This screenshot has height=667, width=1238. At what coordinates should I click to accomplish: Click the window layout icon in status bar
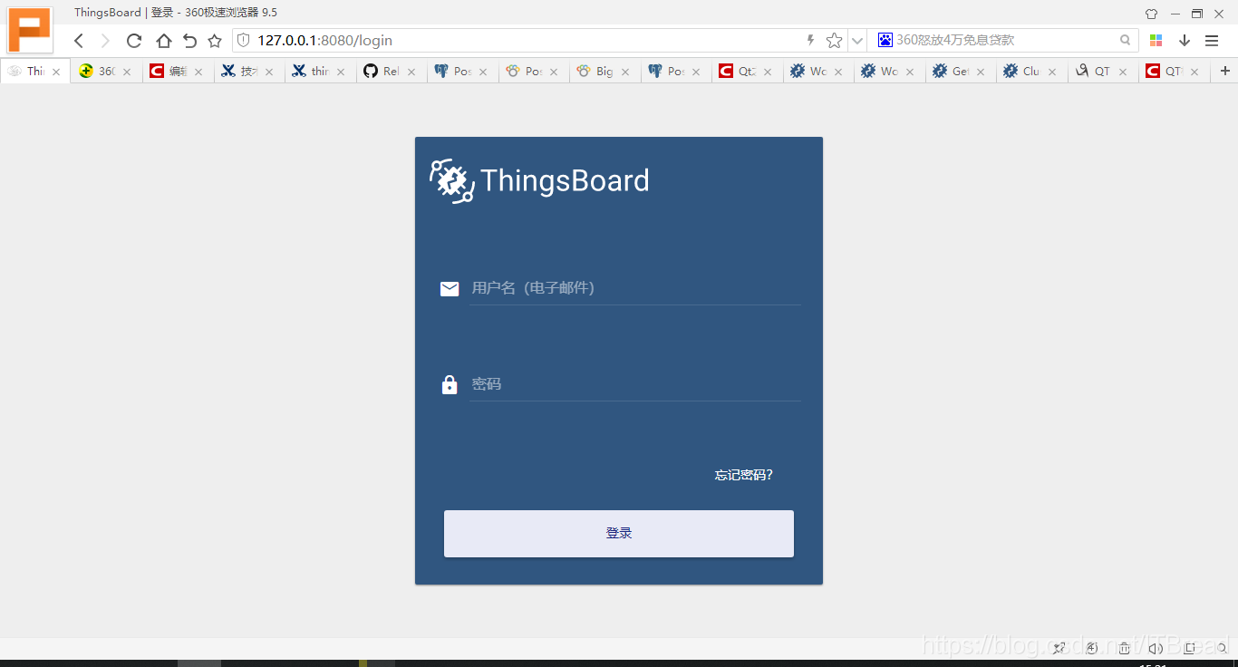click(x=1190, y=647)
